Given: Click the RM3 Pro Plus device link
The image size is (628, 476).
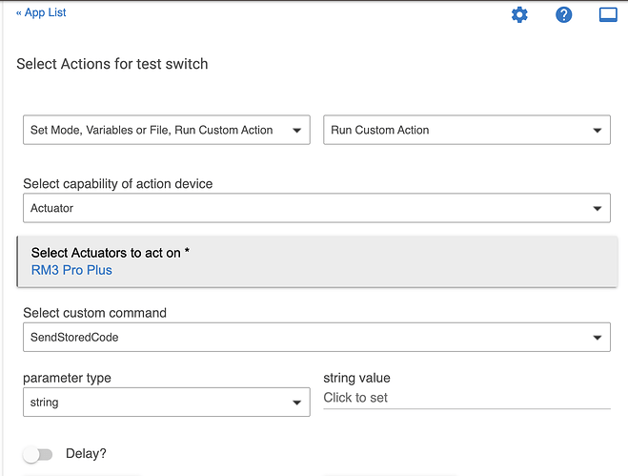Looking at the screenshot, I should 71,270.
